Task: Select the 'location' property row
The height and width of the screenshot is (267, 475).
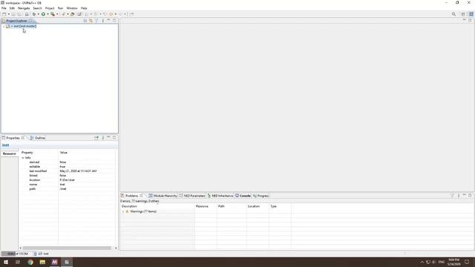Action: pyautogui.click(x=68, y=179)
